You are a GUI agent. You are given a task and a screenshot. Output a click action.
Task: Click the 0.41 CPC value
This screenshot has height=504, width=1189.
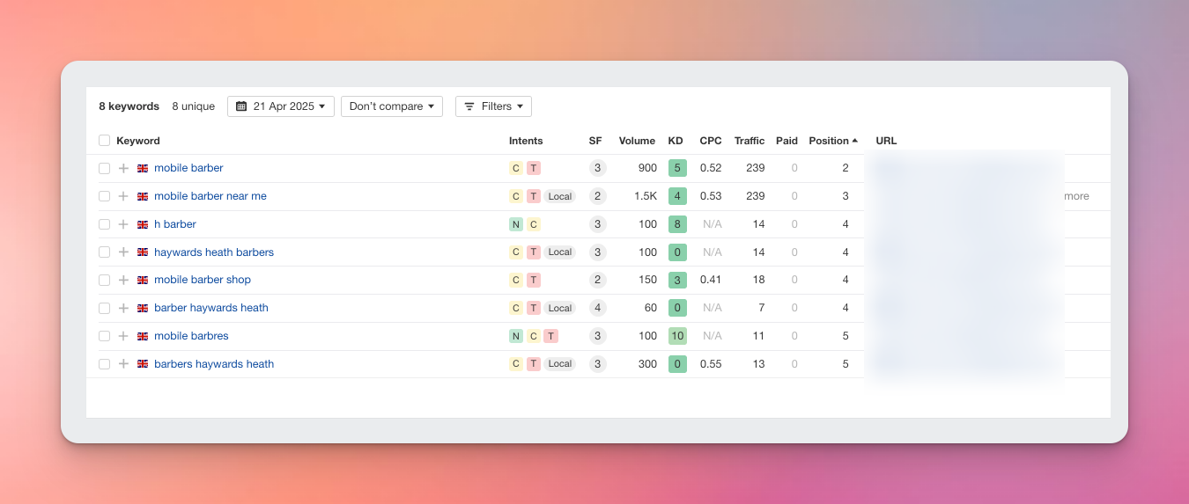click(x=711, y=280)
